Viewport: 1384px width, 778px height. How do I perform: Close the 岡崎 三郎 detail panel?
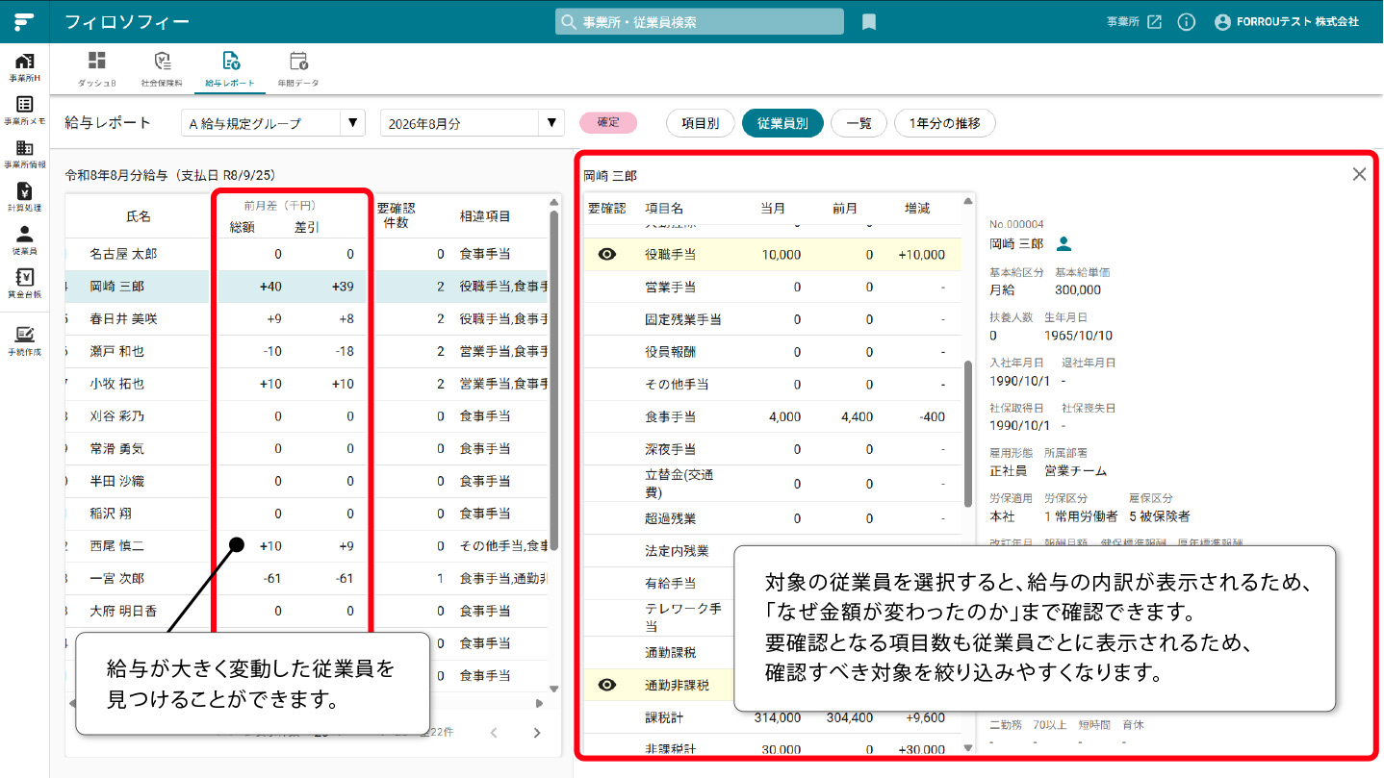coord(1359,174)
